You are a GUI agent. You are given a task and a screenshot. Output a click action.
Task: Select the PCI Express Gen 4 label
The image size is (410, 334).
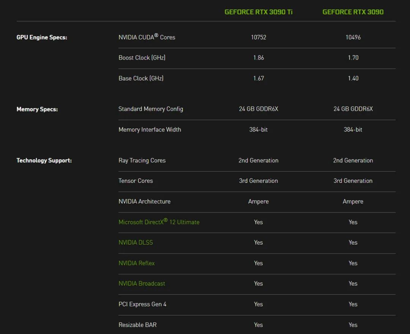point(142,304)
